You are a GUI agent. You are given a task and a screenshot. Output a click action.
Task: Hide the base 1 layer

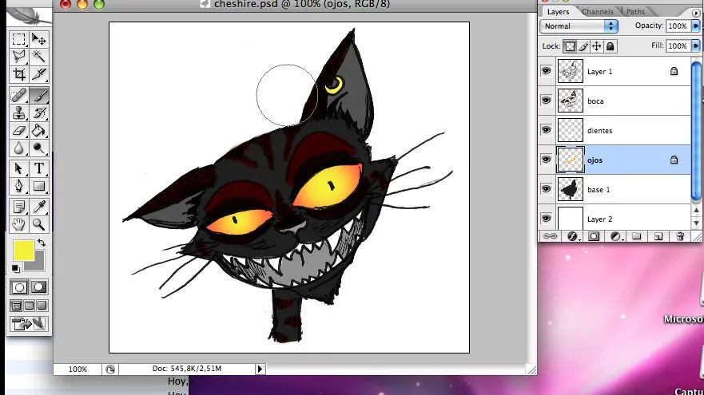click(546, 189)
